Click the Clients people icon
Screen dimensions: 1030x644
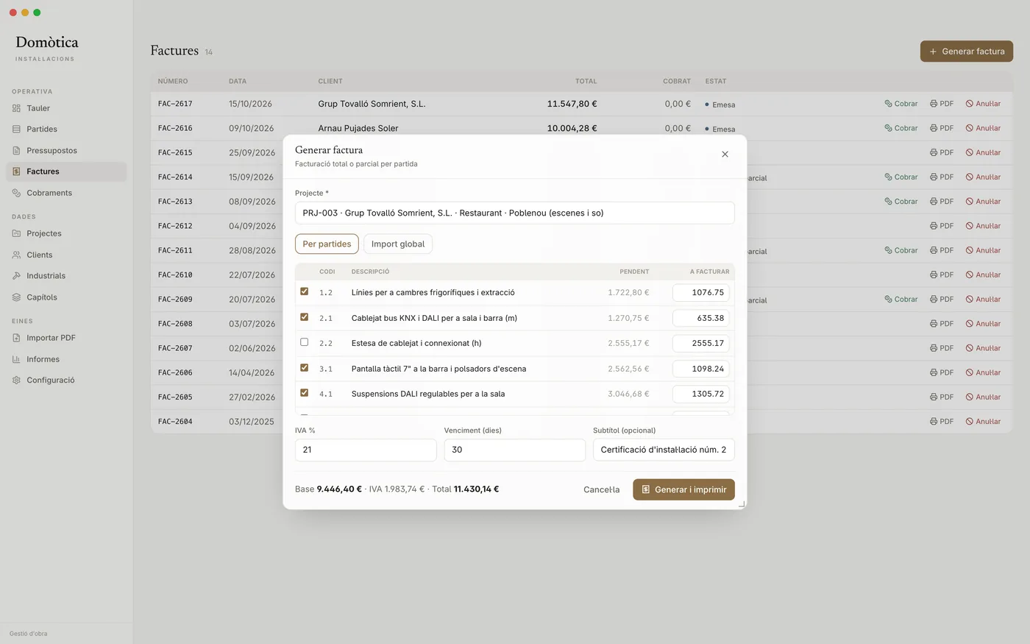point(16,255)
